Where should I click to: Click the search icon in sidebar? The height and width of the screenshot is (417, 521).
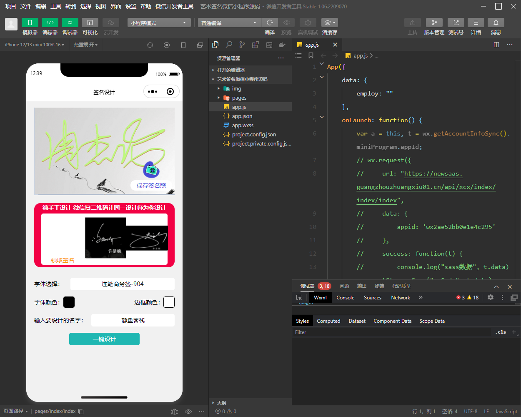229,45
